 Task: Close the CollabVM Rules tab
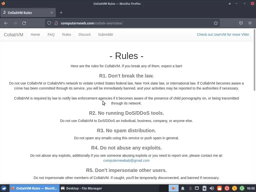click(51, 12)
